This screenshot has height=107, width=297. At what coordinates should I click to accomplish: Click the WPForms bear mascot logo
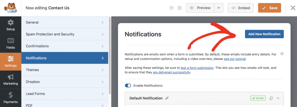pyautogui.click(x=11, y=8)
